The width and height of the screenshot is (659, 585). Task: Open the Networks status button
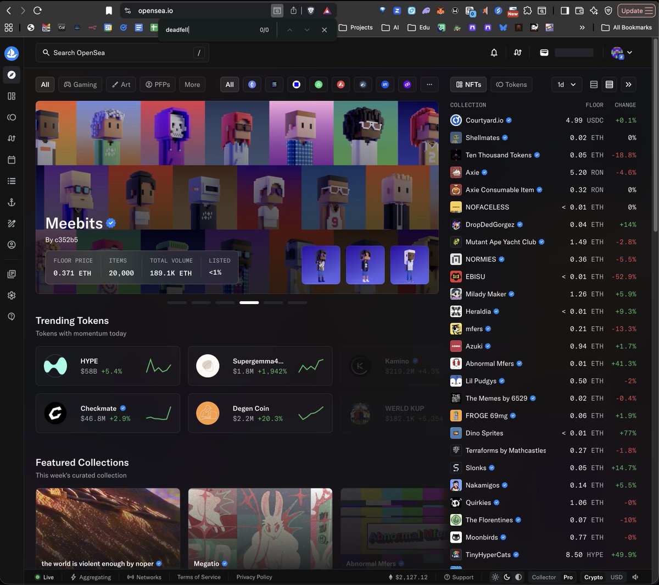144,577
